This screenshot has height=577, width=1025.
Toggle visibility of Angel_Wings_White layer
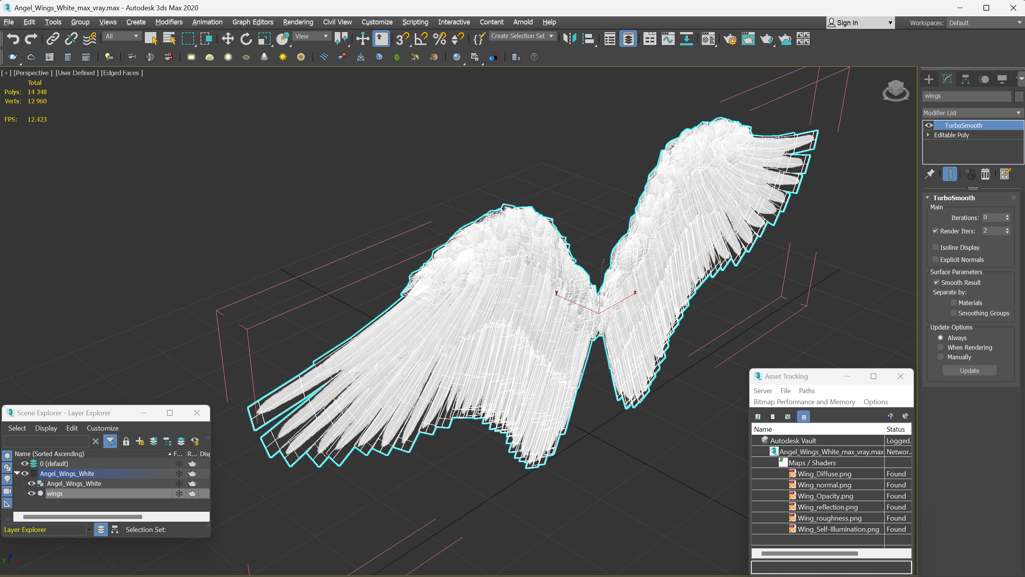25,473
